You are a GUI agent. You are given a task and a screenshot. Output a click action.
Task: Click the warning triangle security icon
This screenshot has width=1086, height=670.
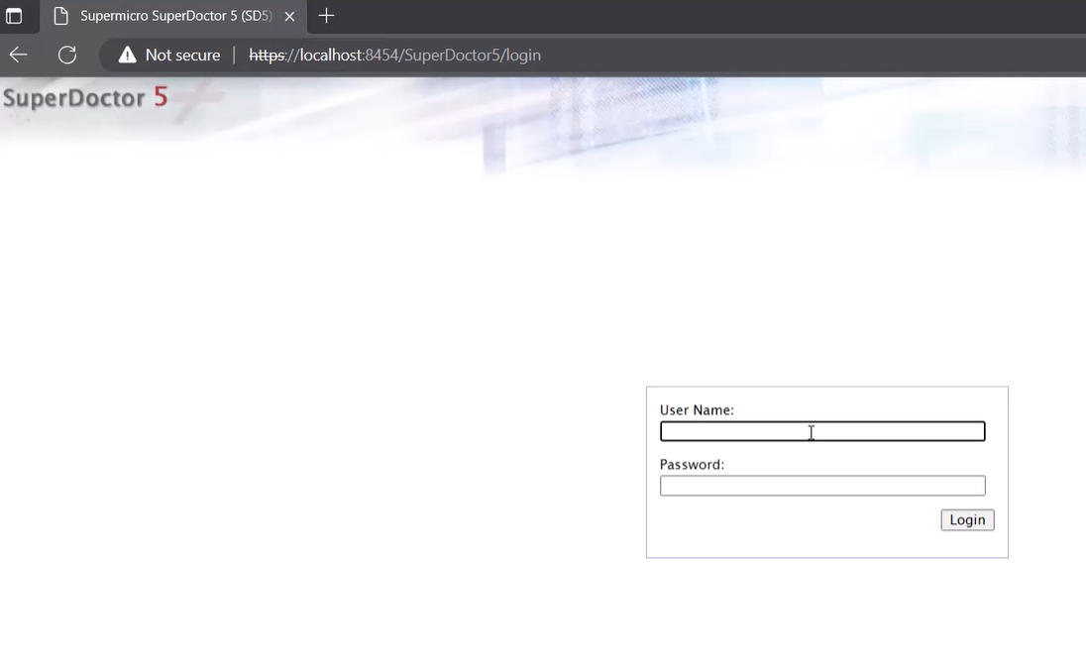click(x=127, y=55)
